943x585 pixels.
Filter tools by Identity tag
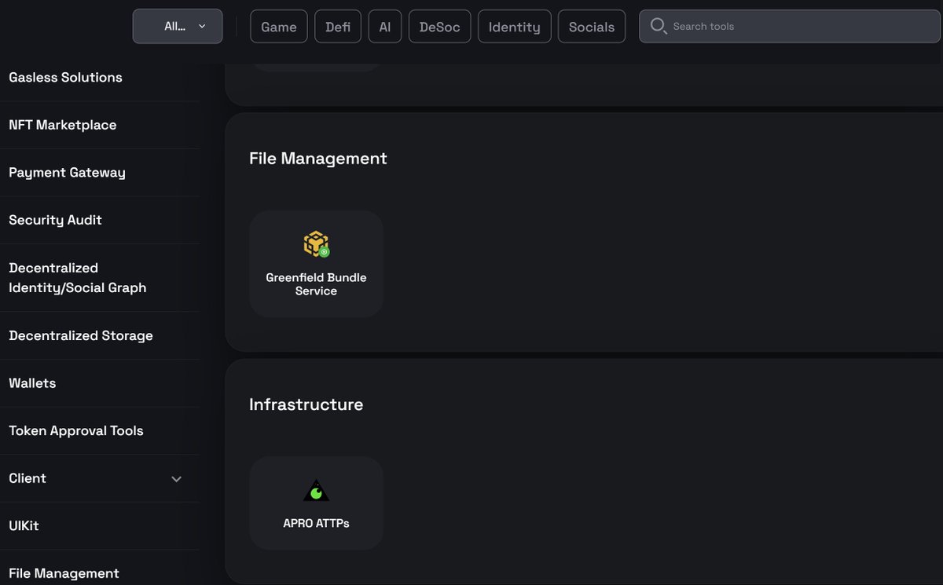click(x=515, y=27)
